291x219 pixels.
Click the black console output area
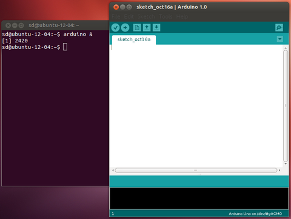[x=199, y=198]
